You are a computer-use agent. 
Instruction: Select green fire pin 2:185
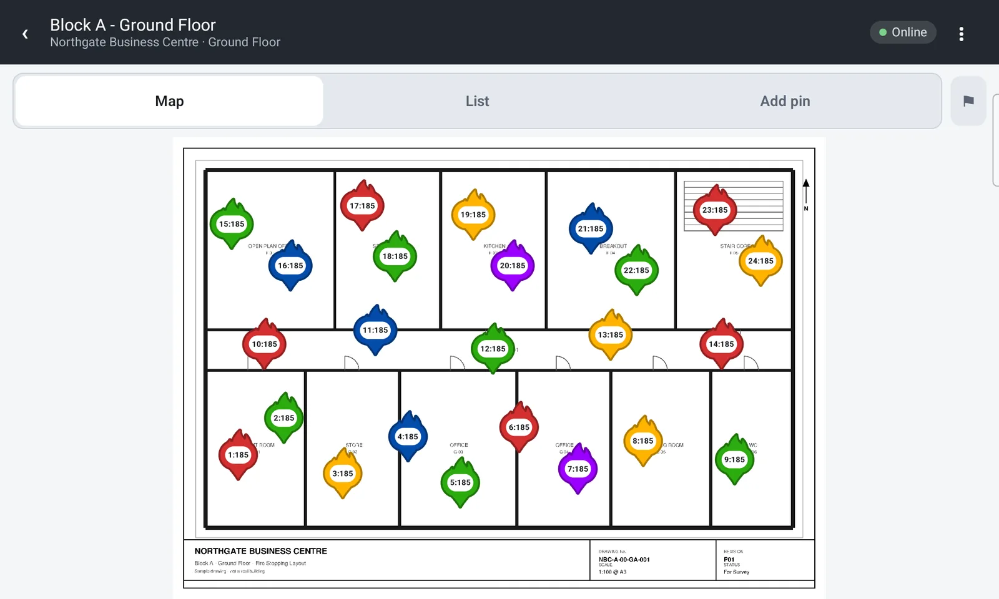tap(284, 418)
